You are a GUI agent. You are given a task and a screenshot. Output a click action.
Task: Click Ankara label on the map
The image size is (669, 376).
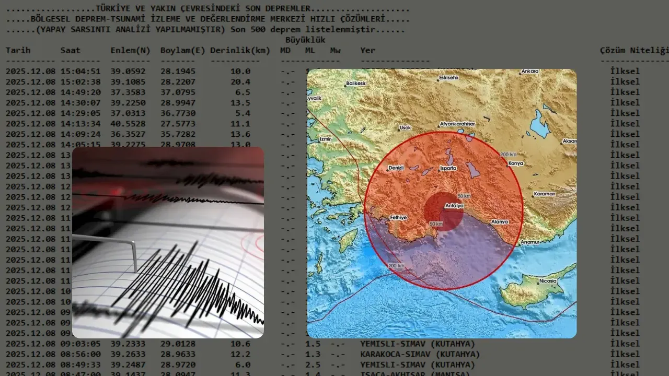click(x=529, y=71)
